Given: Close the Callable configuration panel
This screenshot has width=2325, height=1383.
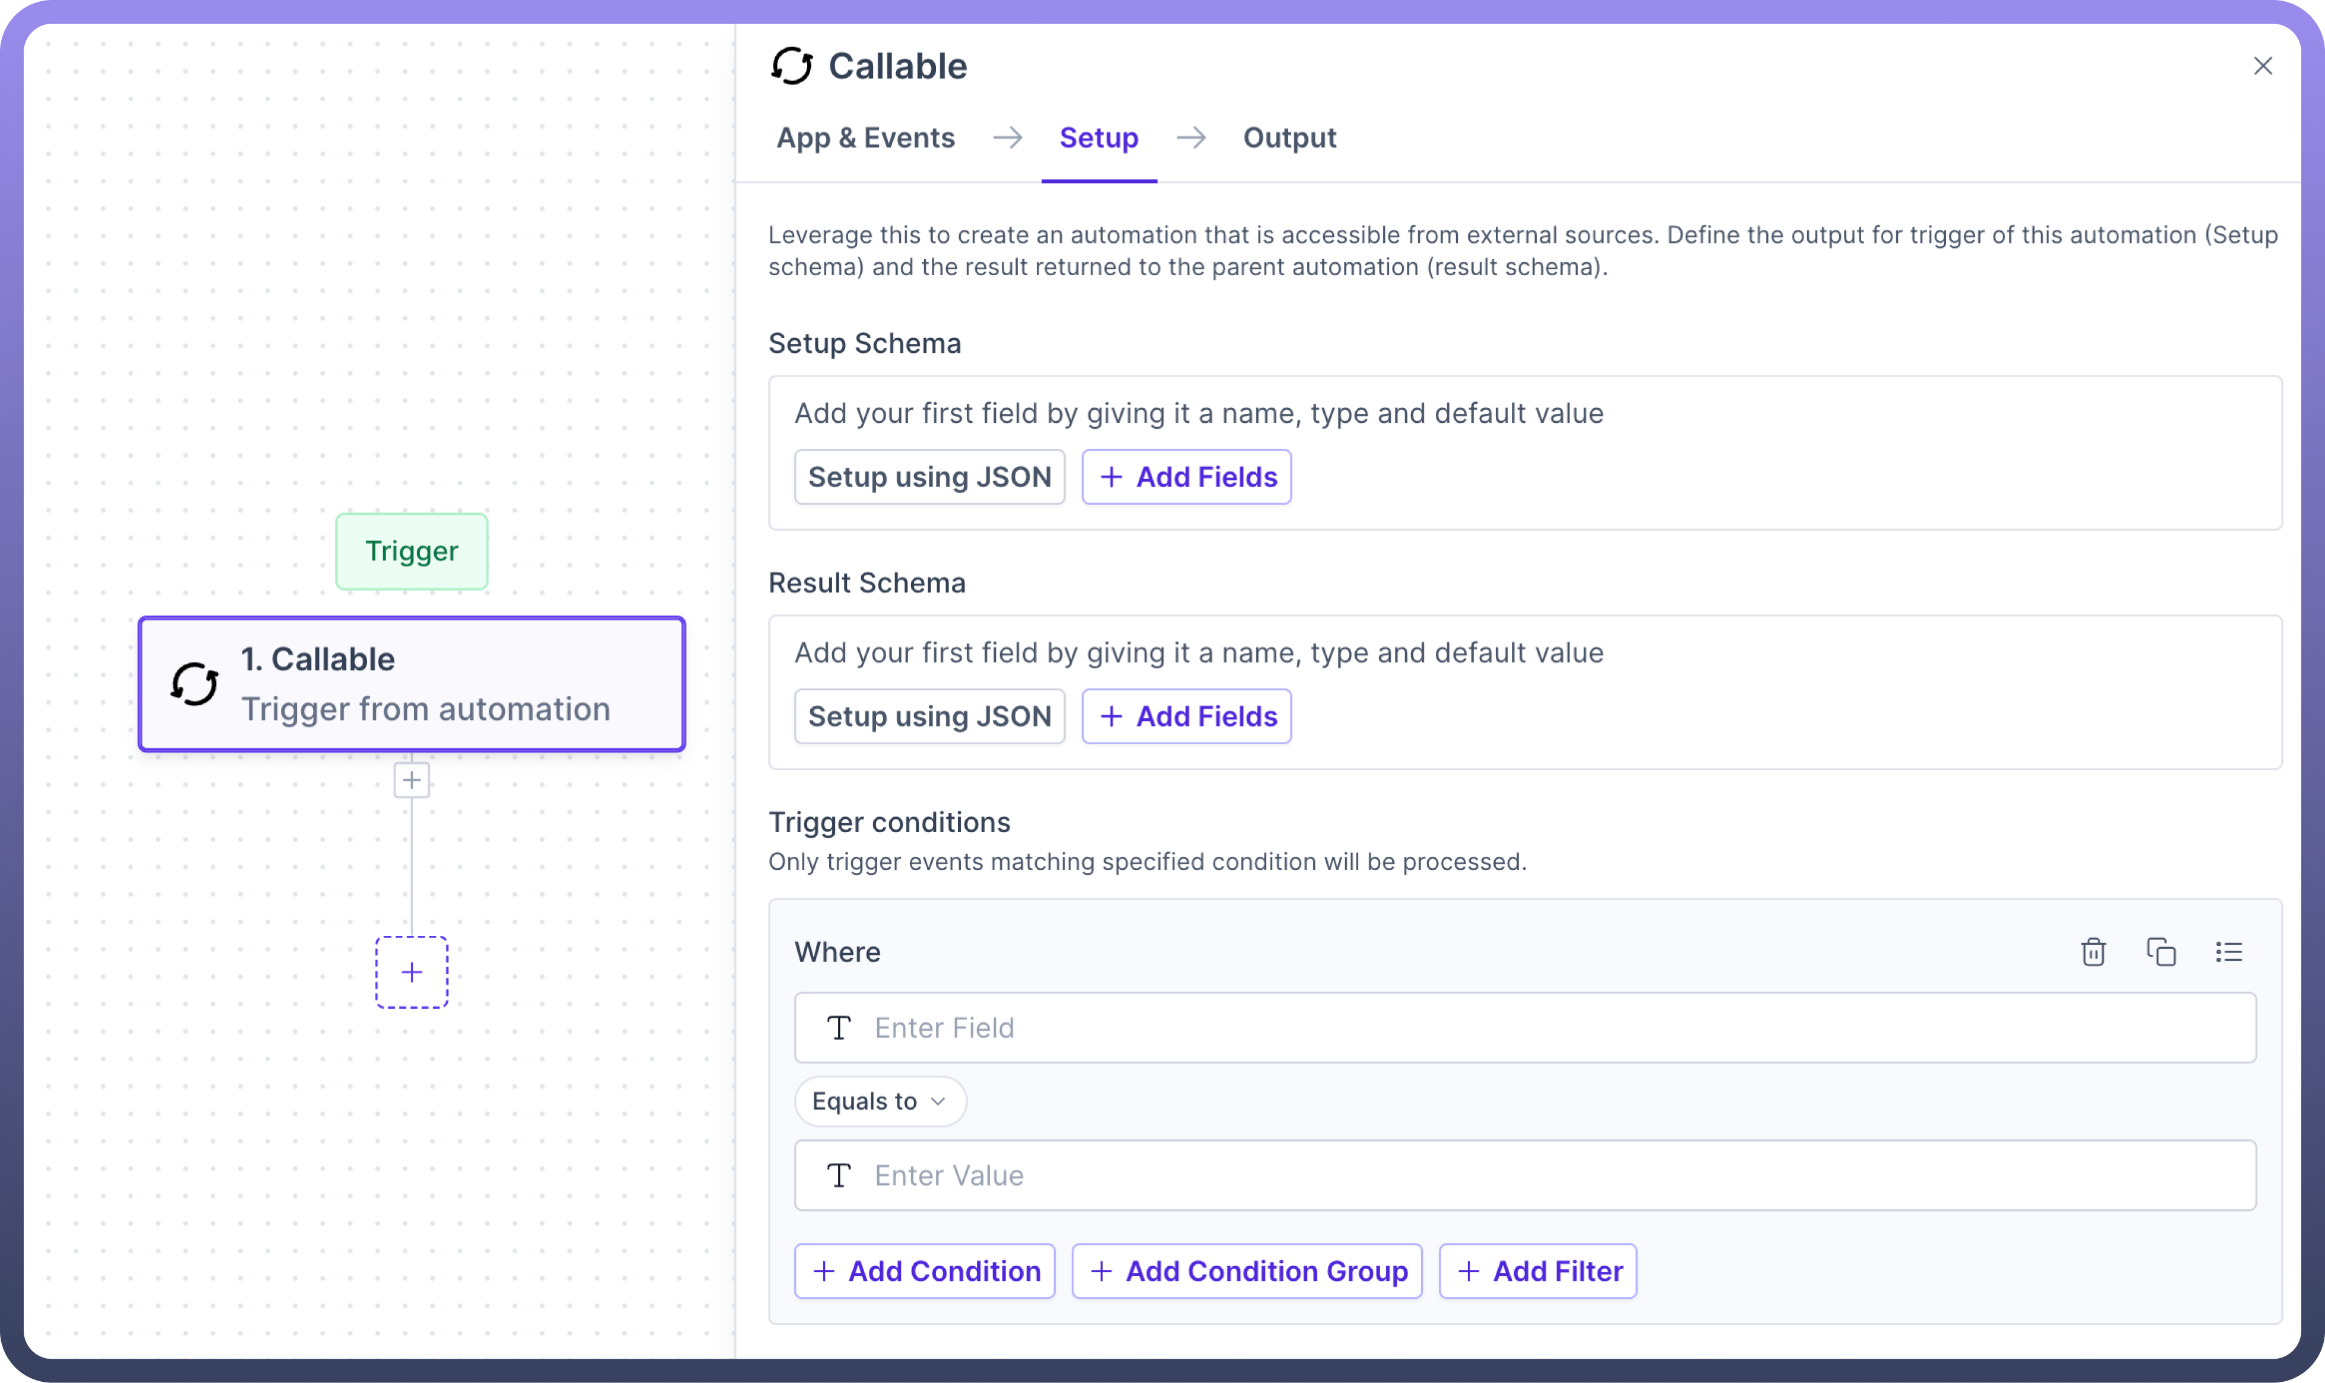Looking at the screenshot, I should coord(2263,66).
